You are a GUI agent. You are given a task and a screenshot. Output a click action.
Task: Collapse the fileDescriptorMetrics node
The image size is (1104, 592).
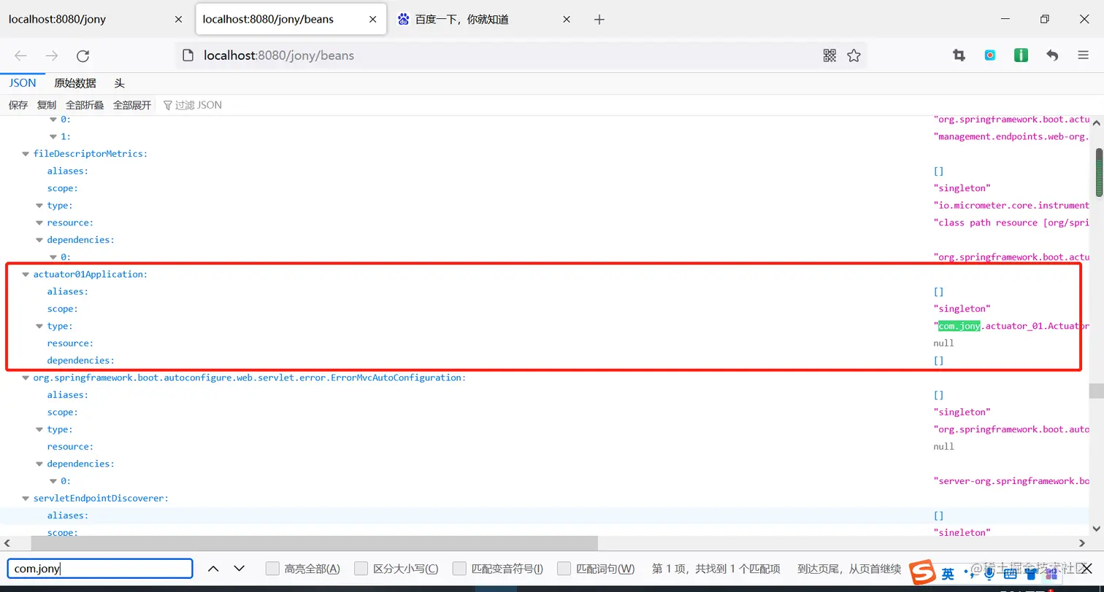click(x=26, y=154)
